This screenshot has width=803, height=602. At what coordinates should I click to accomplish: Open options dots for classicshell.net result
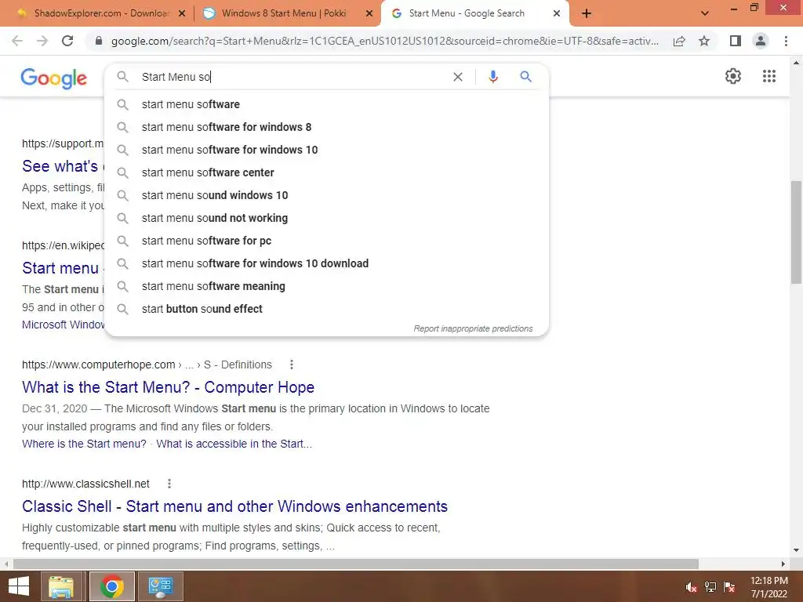[x=169, y=484]
